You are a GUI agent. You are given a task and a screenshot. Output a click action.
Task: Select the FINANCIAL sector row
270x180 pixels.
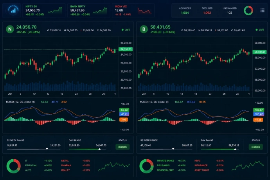click(x=38, y=166)
